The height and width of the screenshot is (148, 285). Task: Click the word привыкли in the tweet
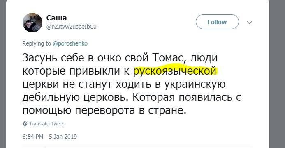tap(95, 71)
